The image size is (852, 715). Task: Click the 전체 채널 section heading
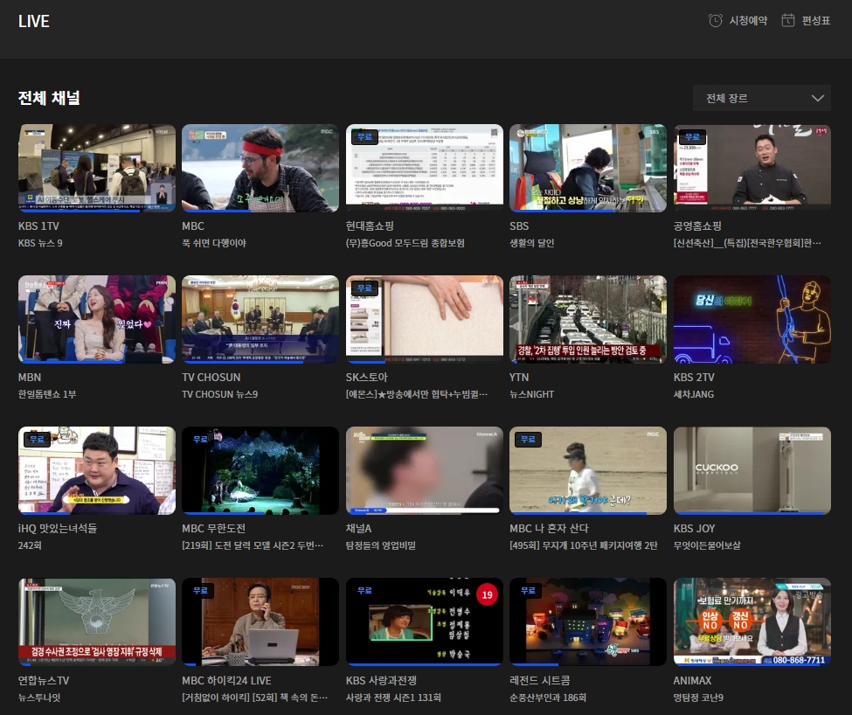pyautogui.click(x=49, y=98)
